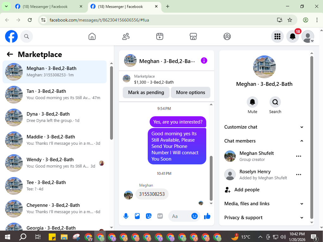
Task: Click the browser back arrow
Action: point(7,20)
